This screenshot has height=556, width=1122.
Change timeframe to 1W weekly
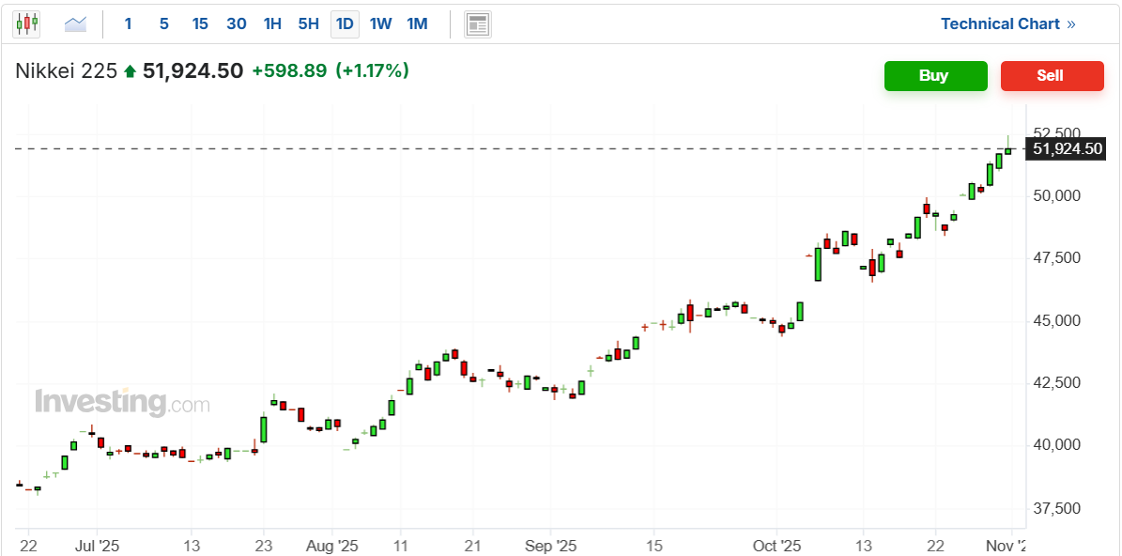coord(380,24)
